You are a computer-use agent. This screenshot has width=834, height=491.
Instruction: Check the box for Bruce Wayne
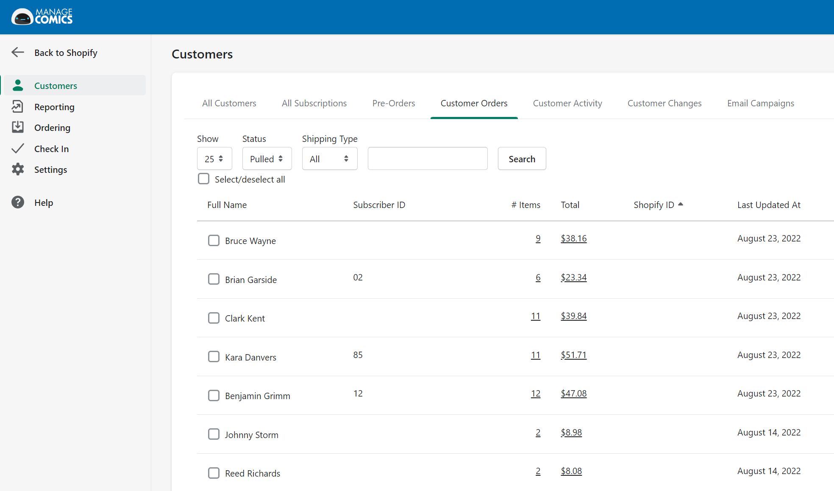coord(214,241)
